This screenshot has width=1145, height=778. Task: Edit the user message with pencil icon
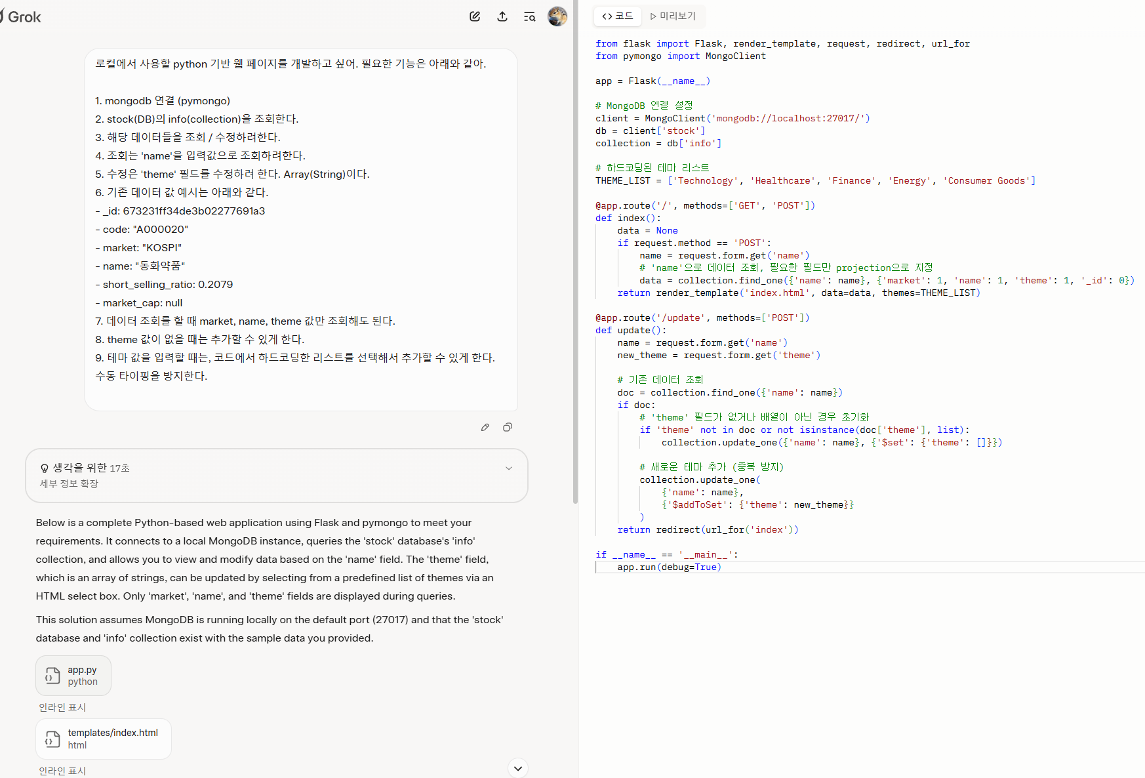click(485, 427)
